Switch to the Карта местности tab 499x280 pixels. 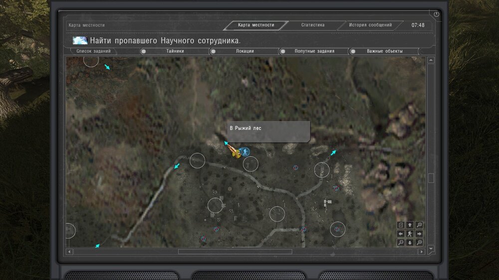pos(256,25)
